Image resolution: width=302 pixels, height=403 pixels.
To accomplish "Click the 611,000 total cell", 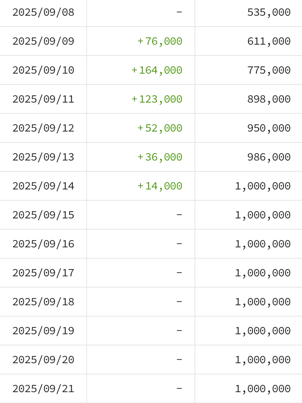I will pos(269,41).
